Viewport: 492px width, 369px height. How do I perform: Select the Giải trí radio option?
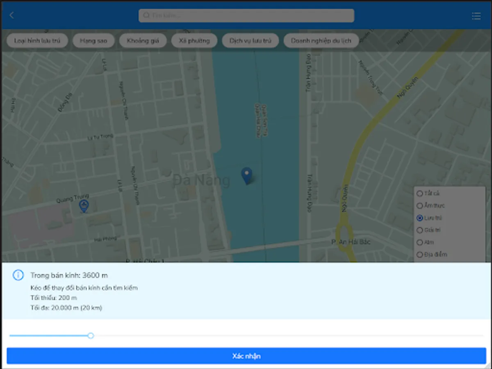tap(419, 230)
